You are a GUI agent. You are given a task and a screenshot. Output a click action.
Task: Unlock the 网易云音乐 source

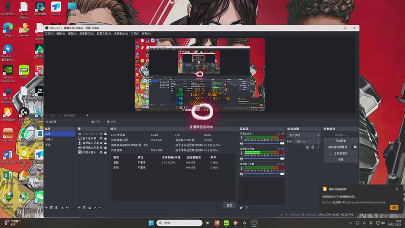click(105, 153)
